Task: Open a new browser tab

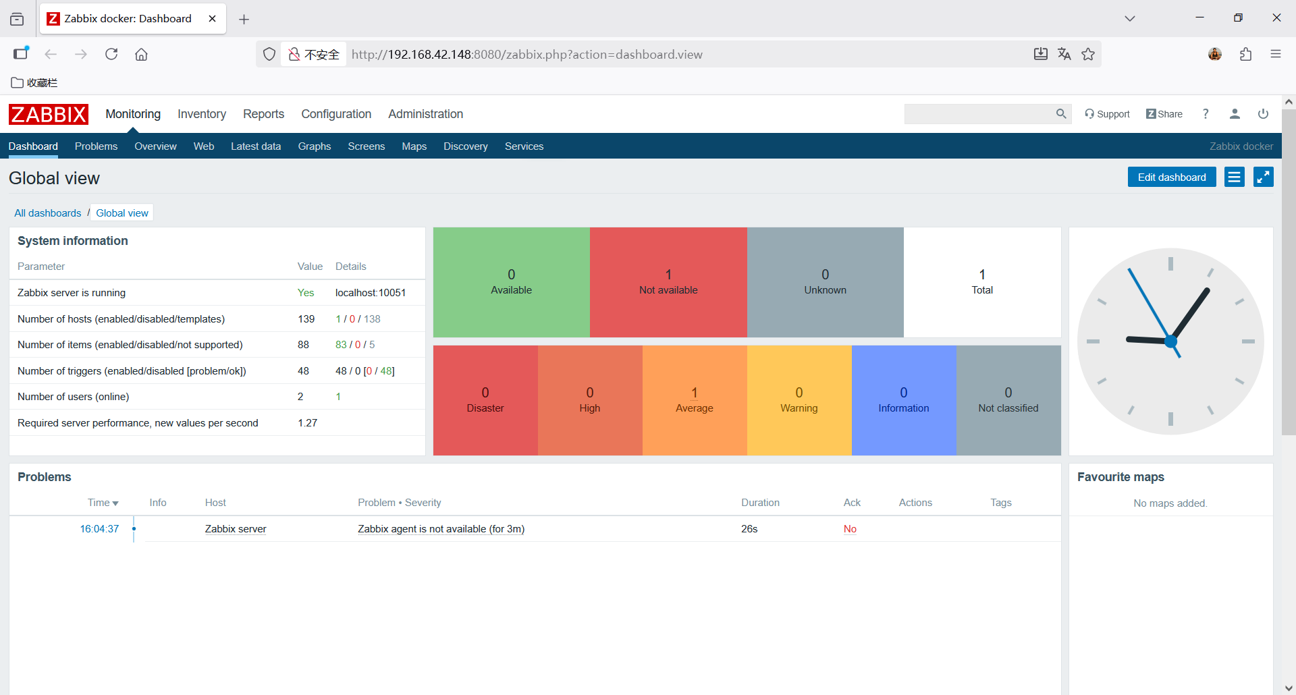Action: (244, 19)
